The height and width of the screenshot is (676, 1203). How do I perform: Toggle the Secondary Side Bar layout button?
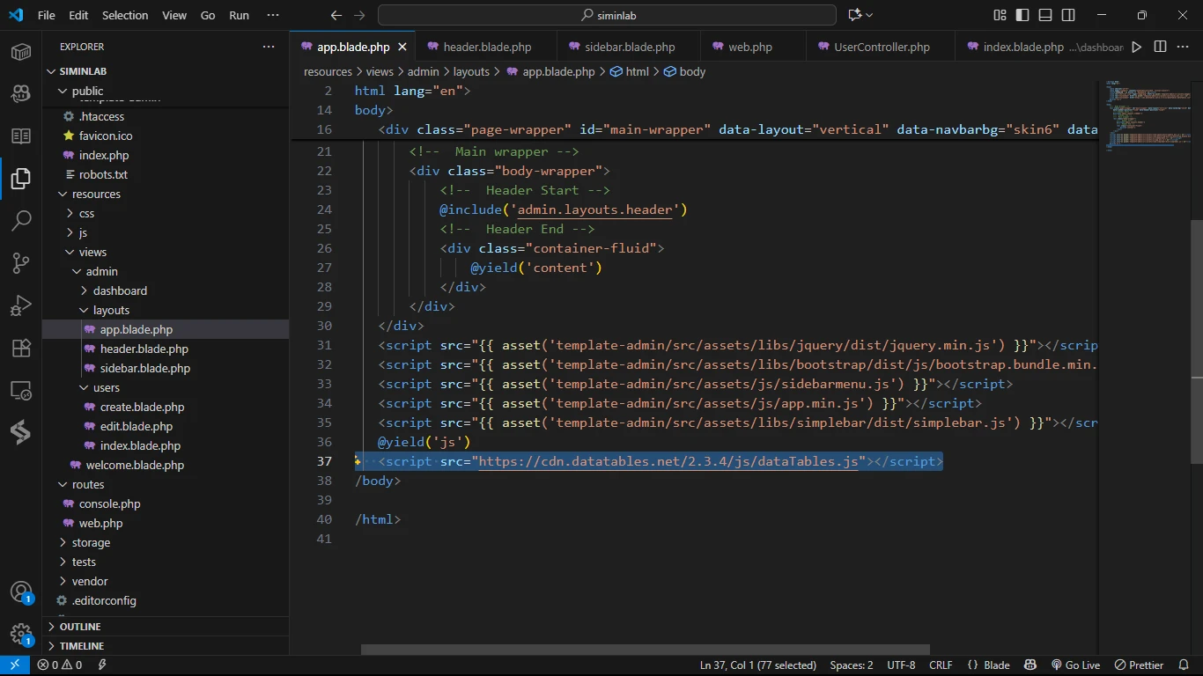[x=1068, y=15]
